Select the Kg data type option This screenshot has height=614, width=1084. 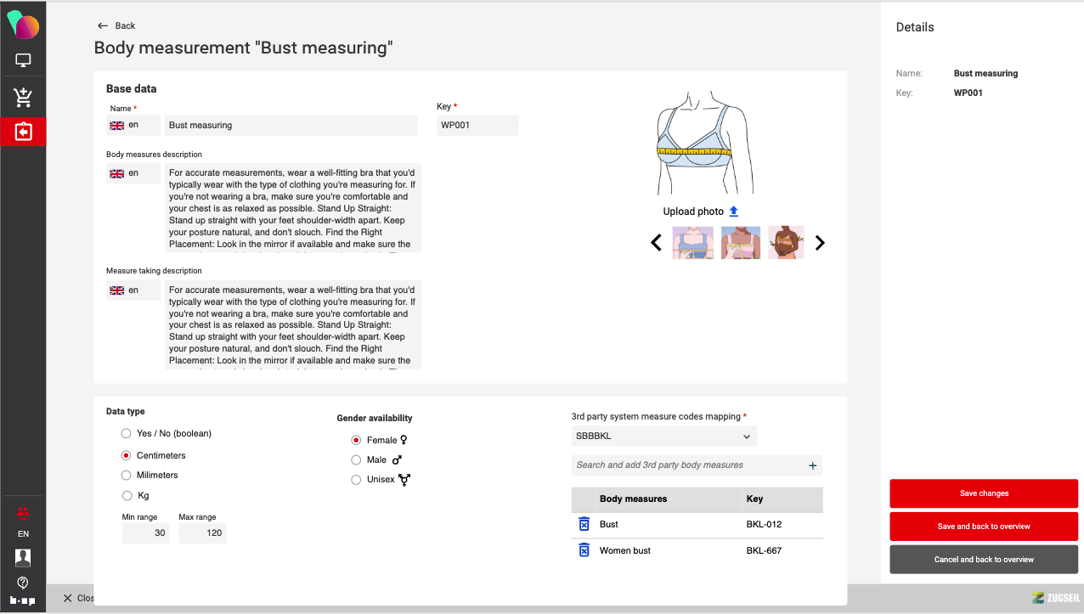[x=127, y=496]
